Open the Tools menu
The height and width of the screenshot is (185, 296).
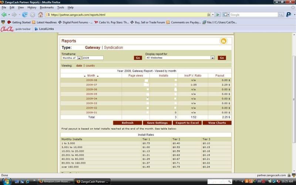pos(61,7)
